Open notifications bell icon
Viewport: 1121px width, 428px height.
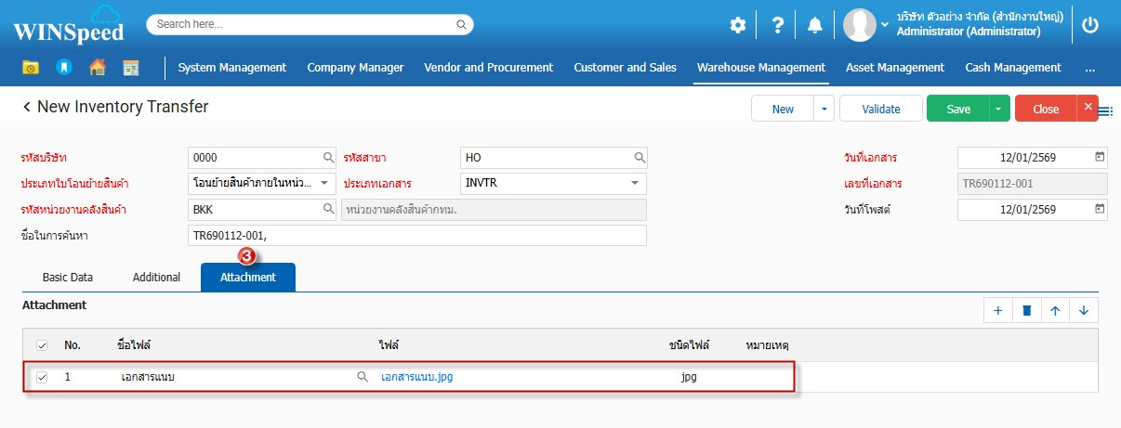point(815,25)
